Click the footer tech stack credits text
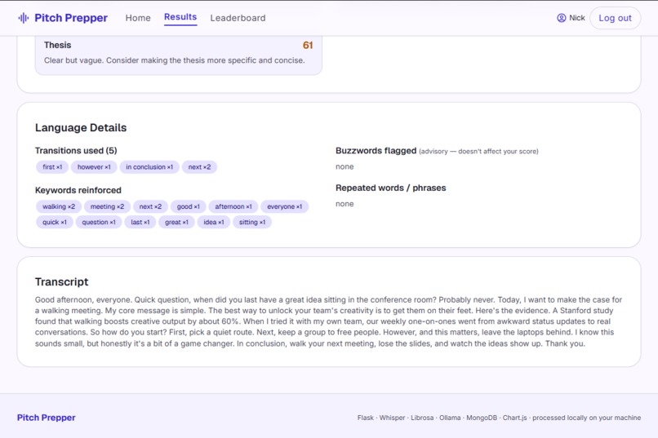This screenshot has width=658, height=438. point(499,418)
